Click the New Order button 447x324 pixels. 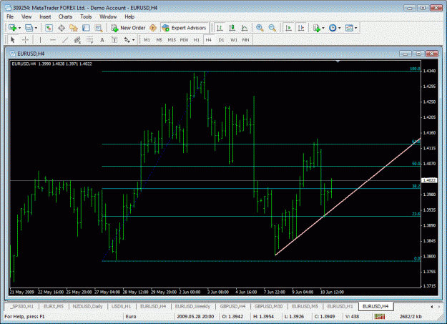coord(128,28)
